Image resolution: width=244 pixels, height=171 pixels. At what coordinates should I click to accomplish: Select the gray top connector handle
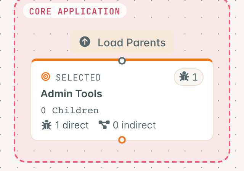122,61
